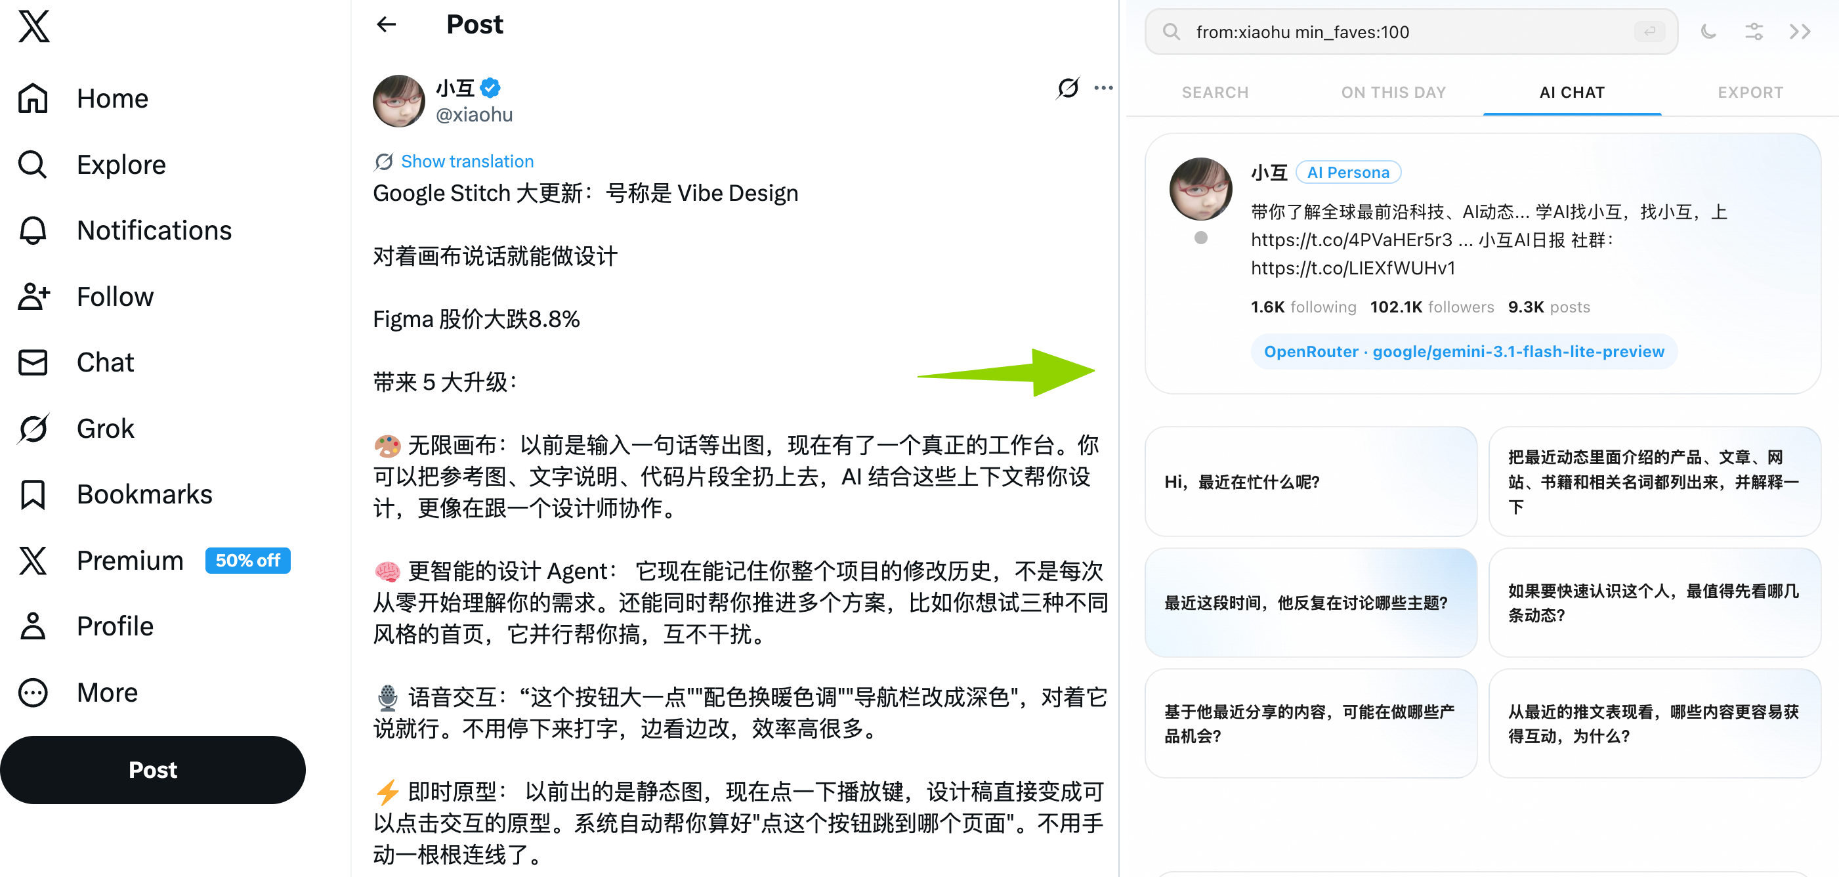The height and width of the screenshot is (877, 1839).
Task: Open the Bookmarks icon in sidebar
Action: [33, 494]
